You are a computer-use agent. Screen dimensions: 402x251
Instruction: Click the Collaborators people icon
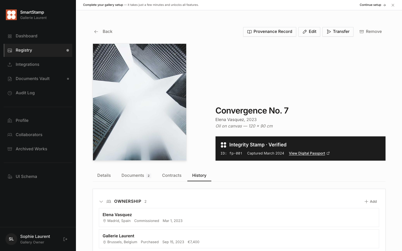pos(10,135)
